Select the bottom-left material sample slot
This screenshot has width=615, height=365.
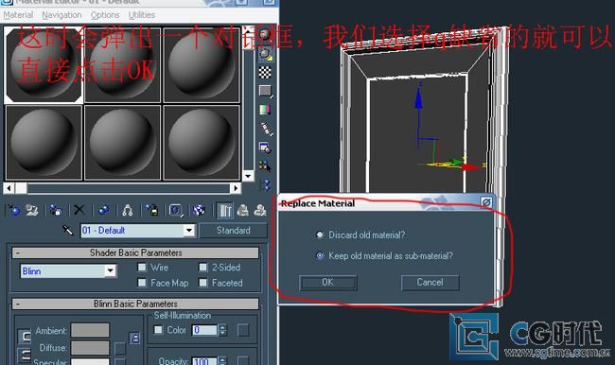(x=44, y=143)
